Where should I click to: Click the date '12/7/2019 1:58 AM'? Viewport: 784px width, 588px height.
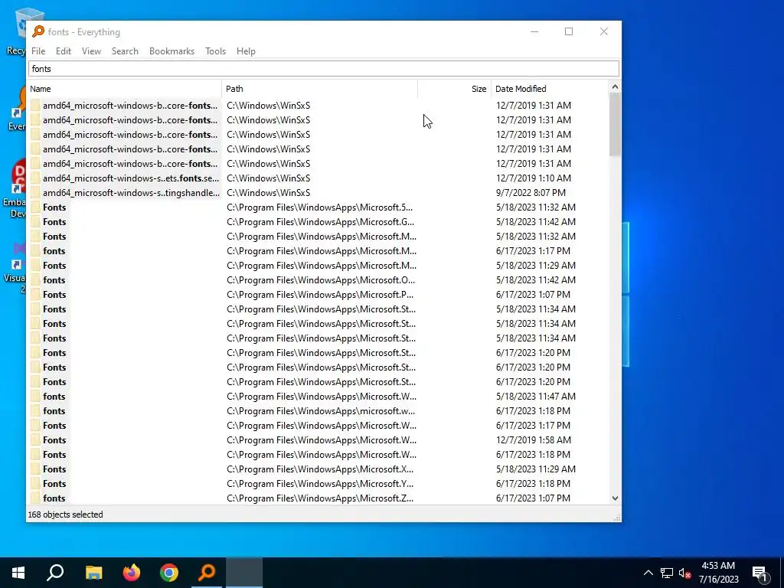point(534,440)
